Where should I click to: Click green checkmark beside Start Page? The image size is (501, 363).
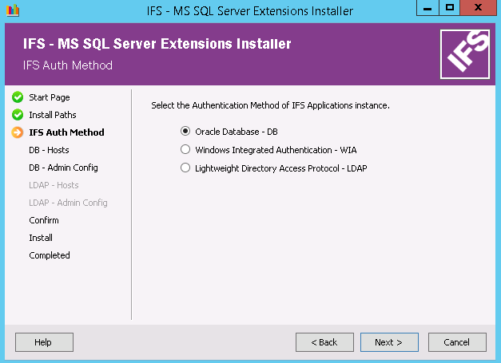click(x=17, y=97)
